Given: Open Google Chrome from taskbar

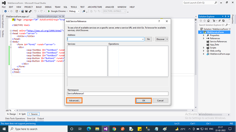Looking at the screenshot, I should point(114,129).
